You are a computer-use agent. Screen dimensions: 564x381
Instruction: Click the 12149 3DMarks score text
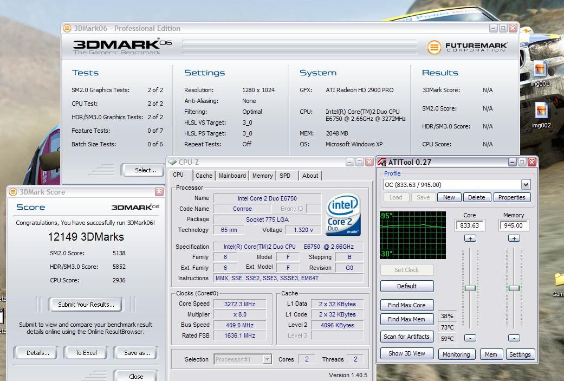click(x=86, y=237)
